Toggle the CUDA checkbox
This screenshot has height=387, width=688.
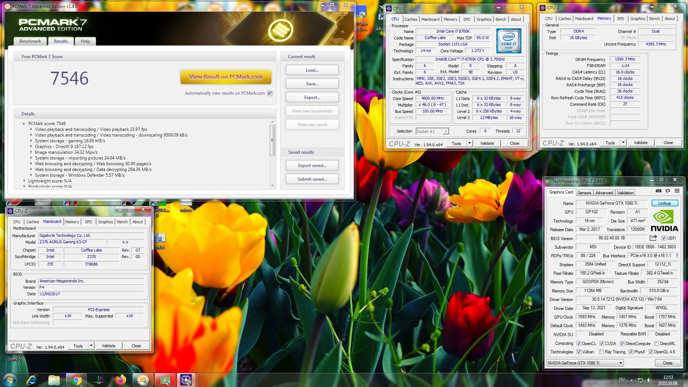[602, 344]
